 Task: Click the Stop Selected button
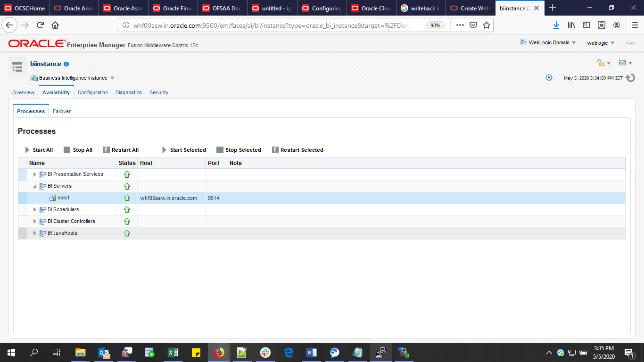(x=239, y=150)
